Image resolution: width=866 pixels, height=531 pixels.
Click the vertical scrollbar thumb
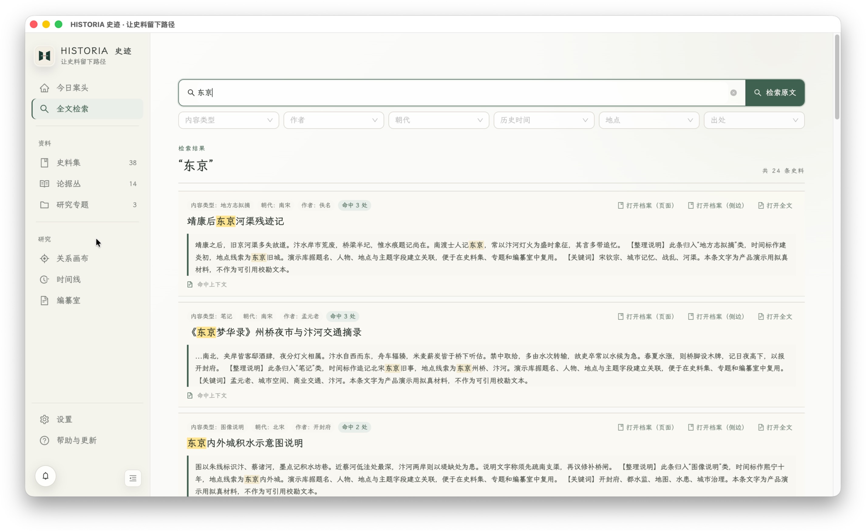point(837,77)
